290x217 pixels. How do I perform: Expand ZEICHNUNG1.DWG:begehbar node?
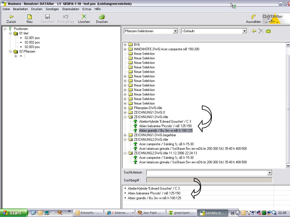click(125, 135)
